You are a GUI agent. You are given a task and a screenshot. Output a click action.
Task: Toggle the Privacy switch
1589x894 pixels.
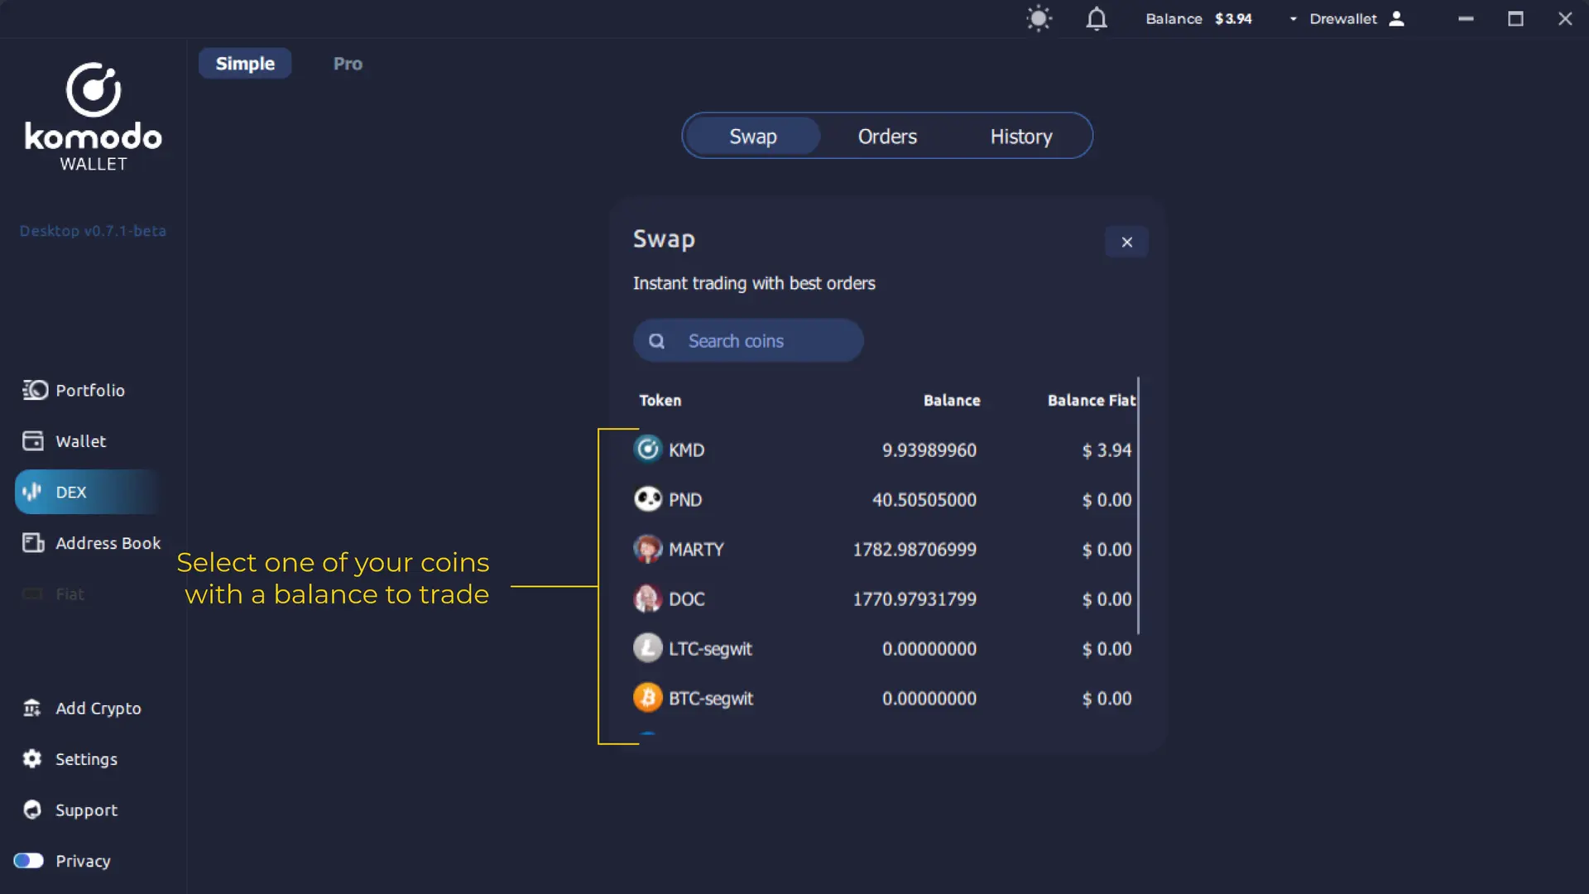click(28, 861)
